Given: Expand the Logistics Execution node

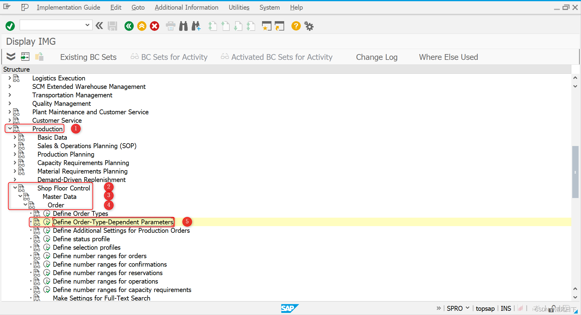Looking at the screenshot, I should 10,78.
